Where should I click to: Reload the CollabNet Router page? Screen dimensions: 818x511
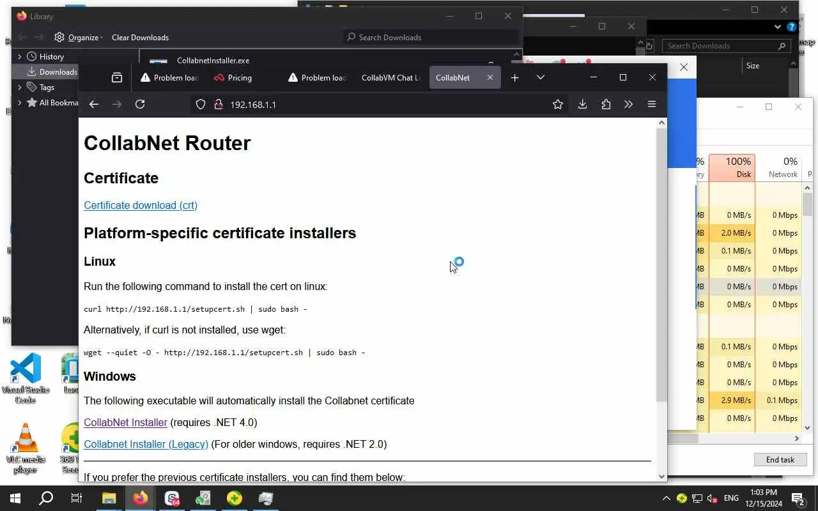[x=140, y=104]
